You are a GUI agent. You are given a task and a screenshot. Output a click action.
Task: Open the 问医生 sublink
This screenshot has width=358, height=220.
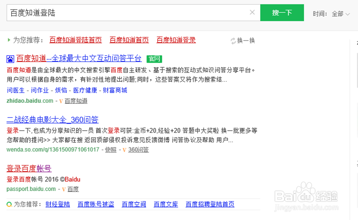(16, 90)
